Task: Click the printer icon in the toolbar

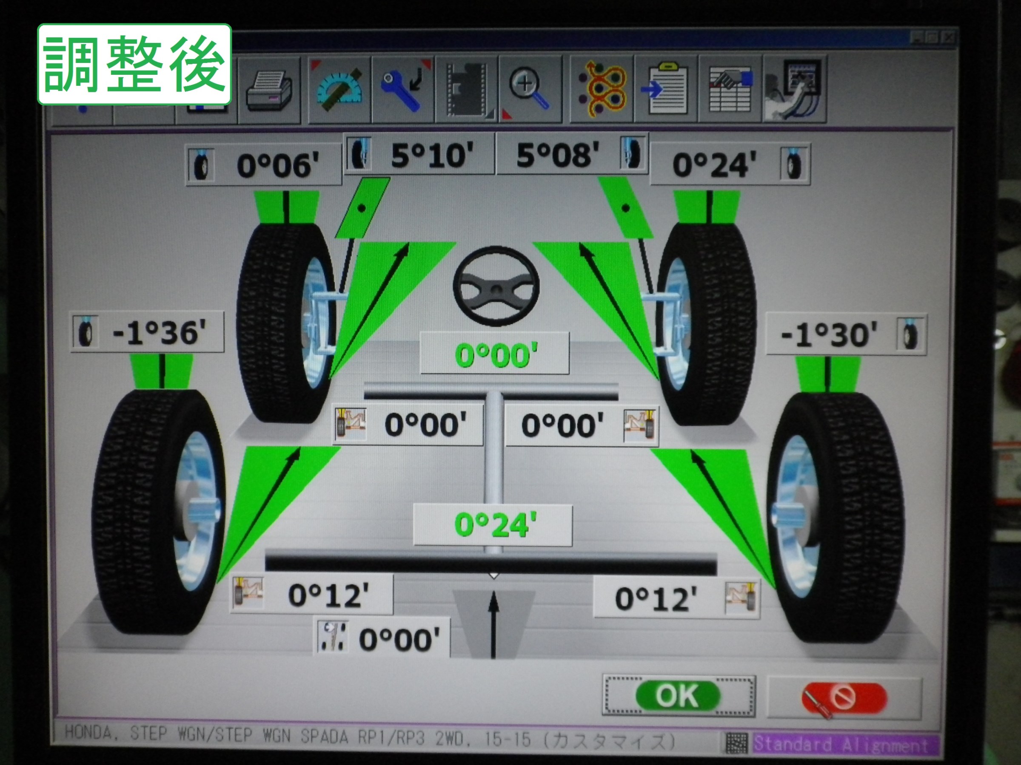Action: (x=269, y=91)
